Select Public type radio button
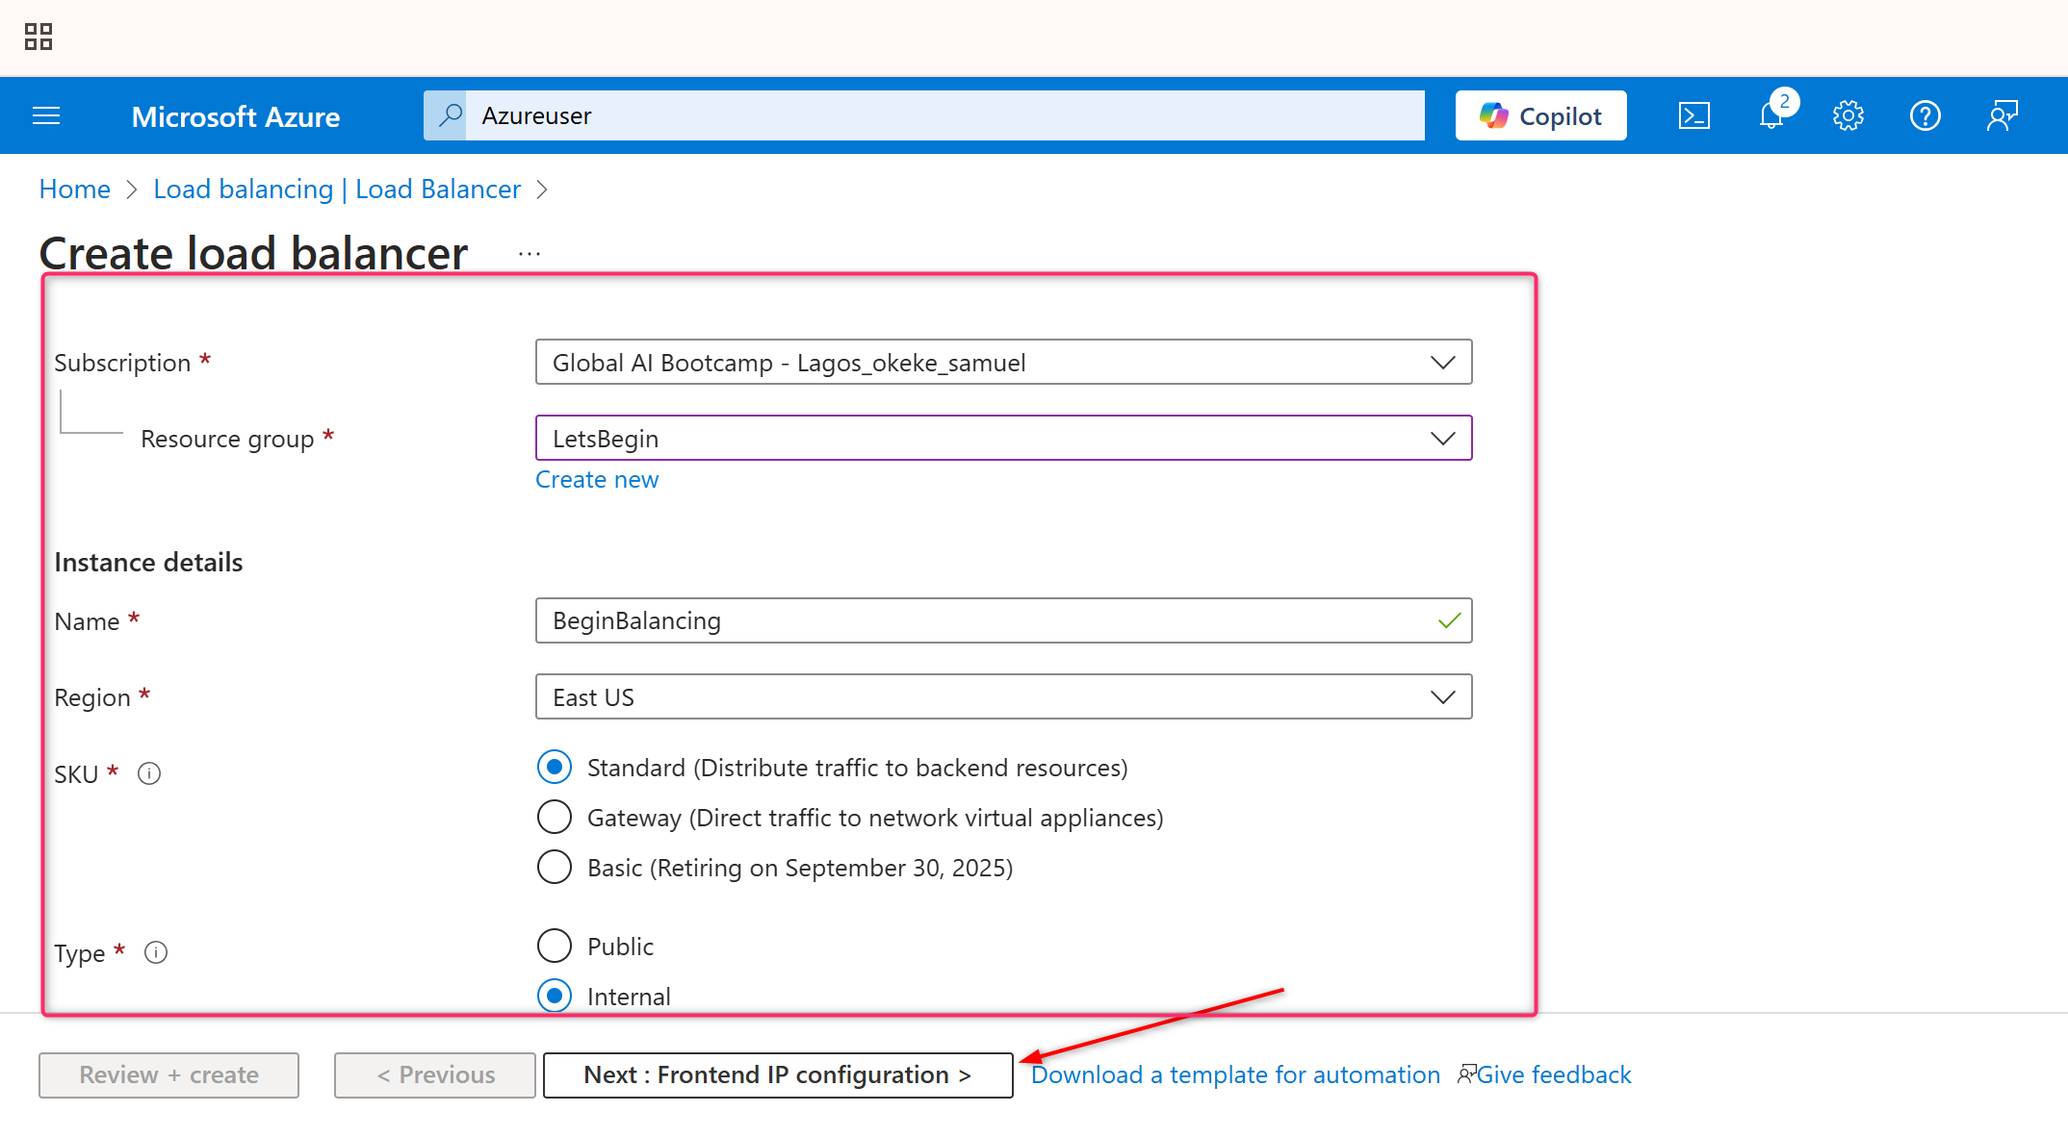The image size is (2068, 1137). [555, 947]
